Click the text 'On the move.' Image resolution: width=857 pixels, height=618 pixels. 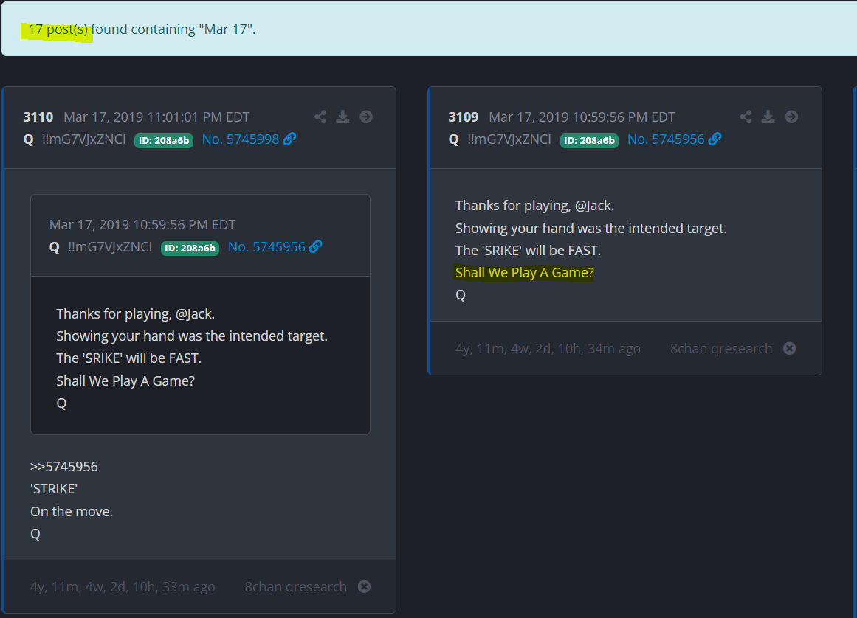(72, 512)
